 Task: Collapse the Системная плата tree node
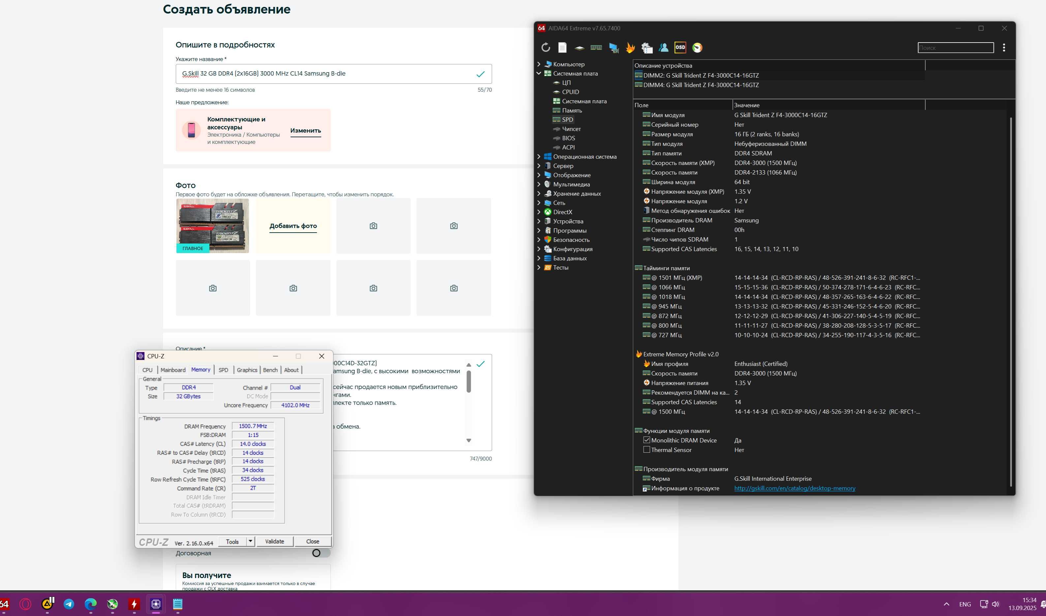pyautogui.click(x=539, y=73)
